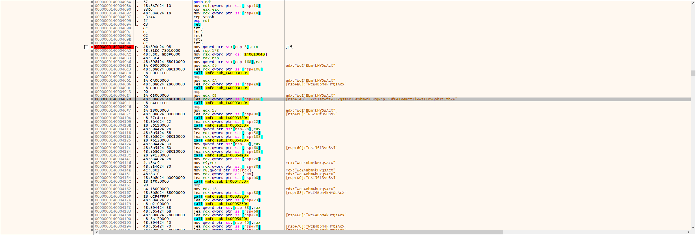The height and width of the screenshot is (235, 696).
Task: Click the horizontal scrollbar left arrow
Action: [97, 232]
